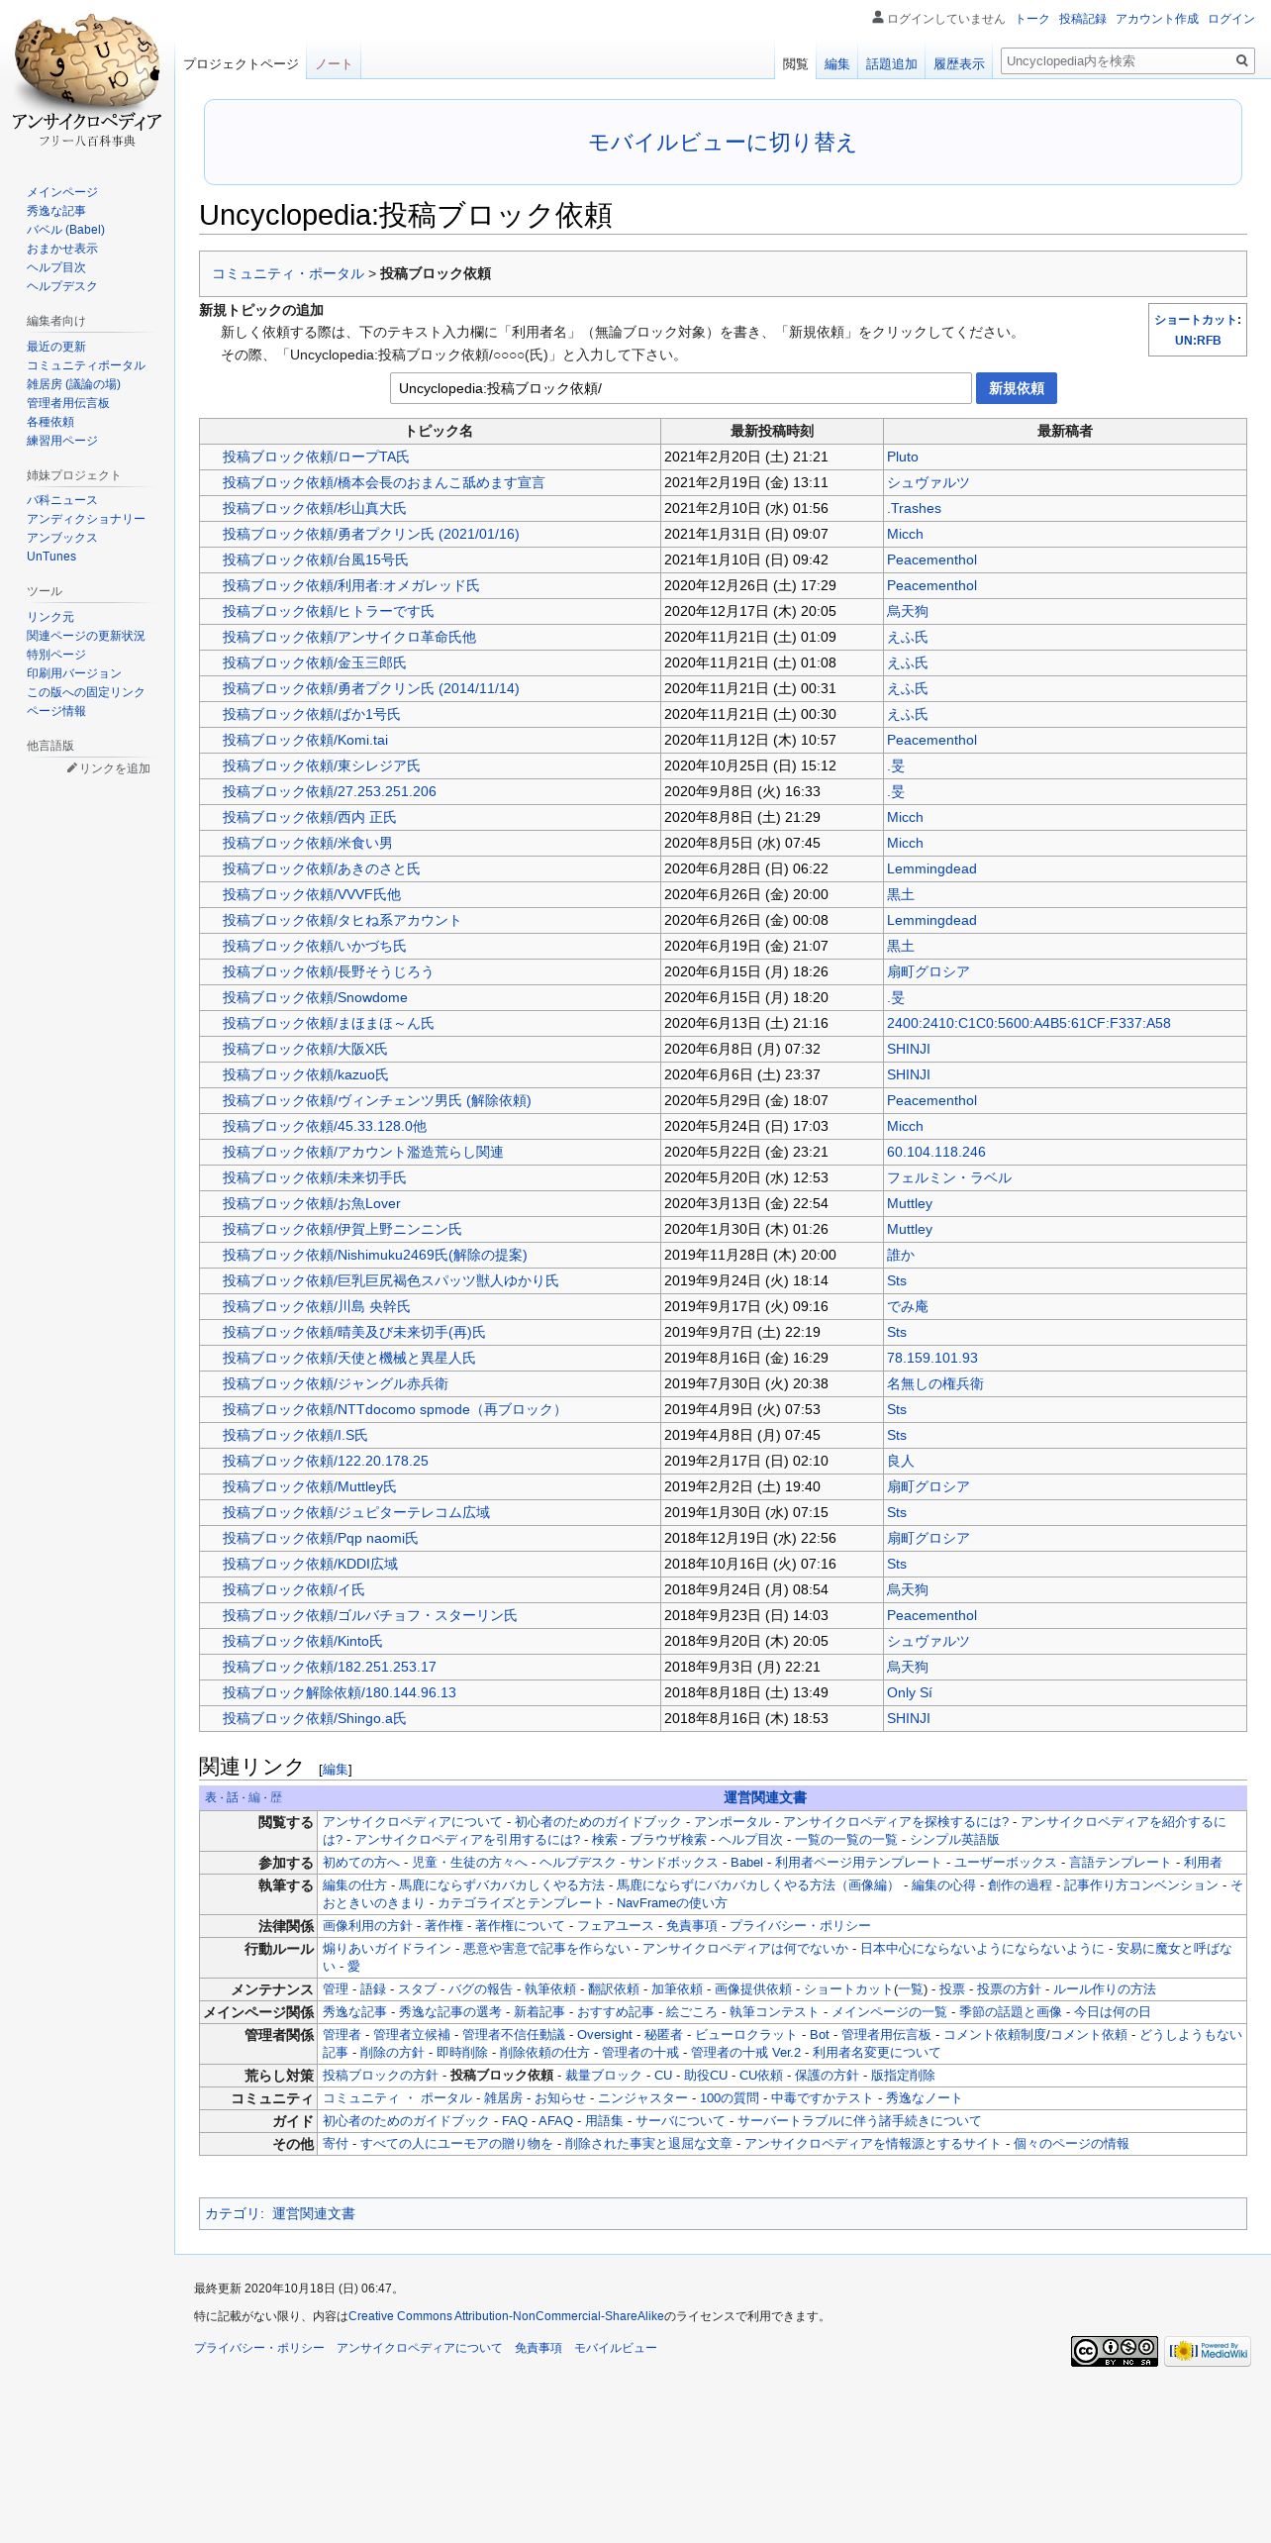1271x2543 pixels.
Task: Open topic 投稿ブロック依頼/台風15号氏
Action: point(316,559)
